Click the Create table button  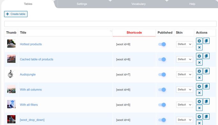click(16, 14)
